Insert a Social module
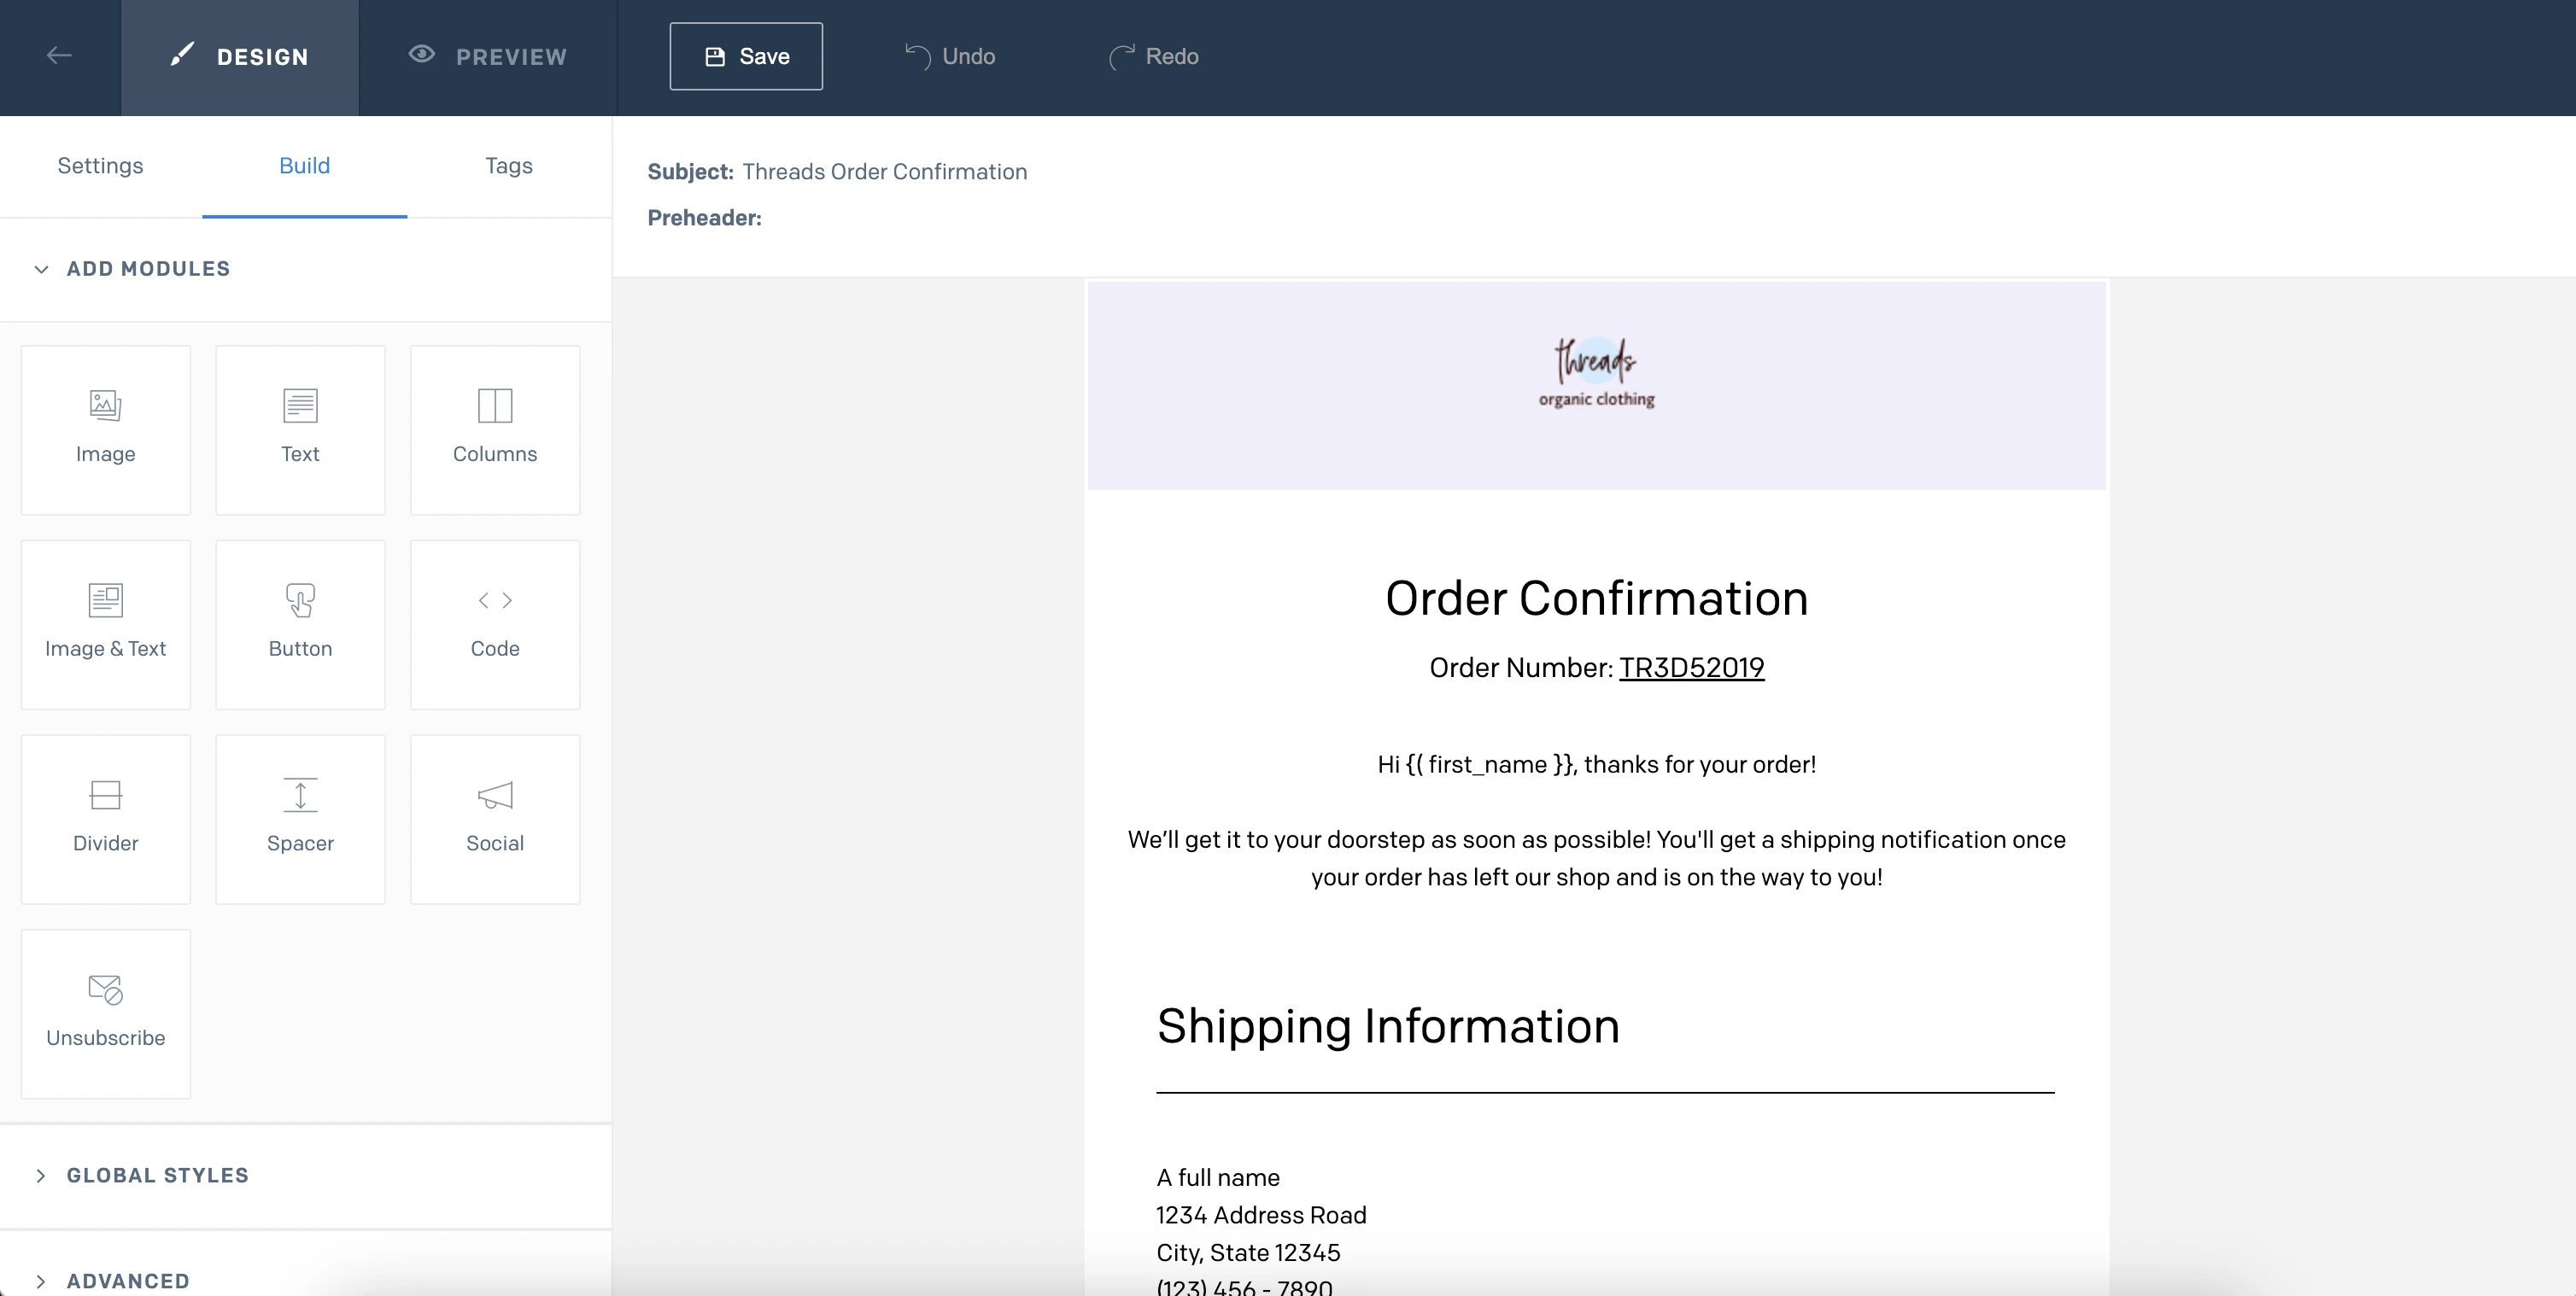The image size is (2576, 1296). pyautogui.click(x=495, y=820)
